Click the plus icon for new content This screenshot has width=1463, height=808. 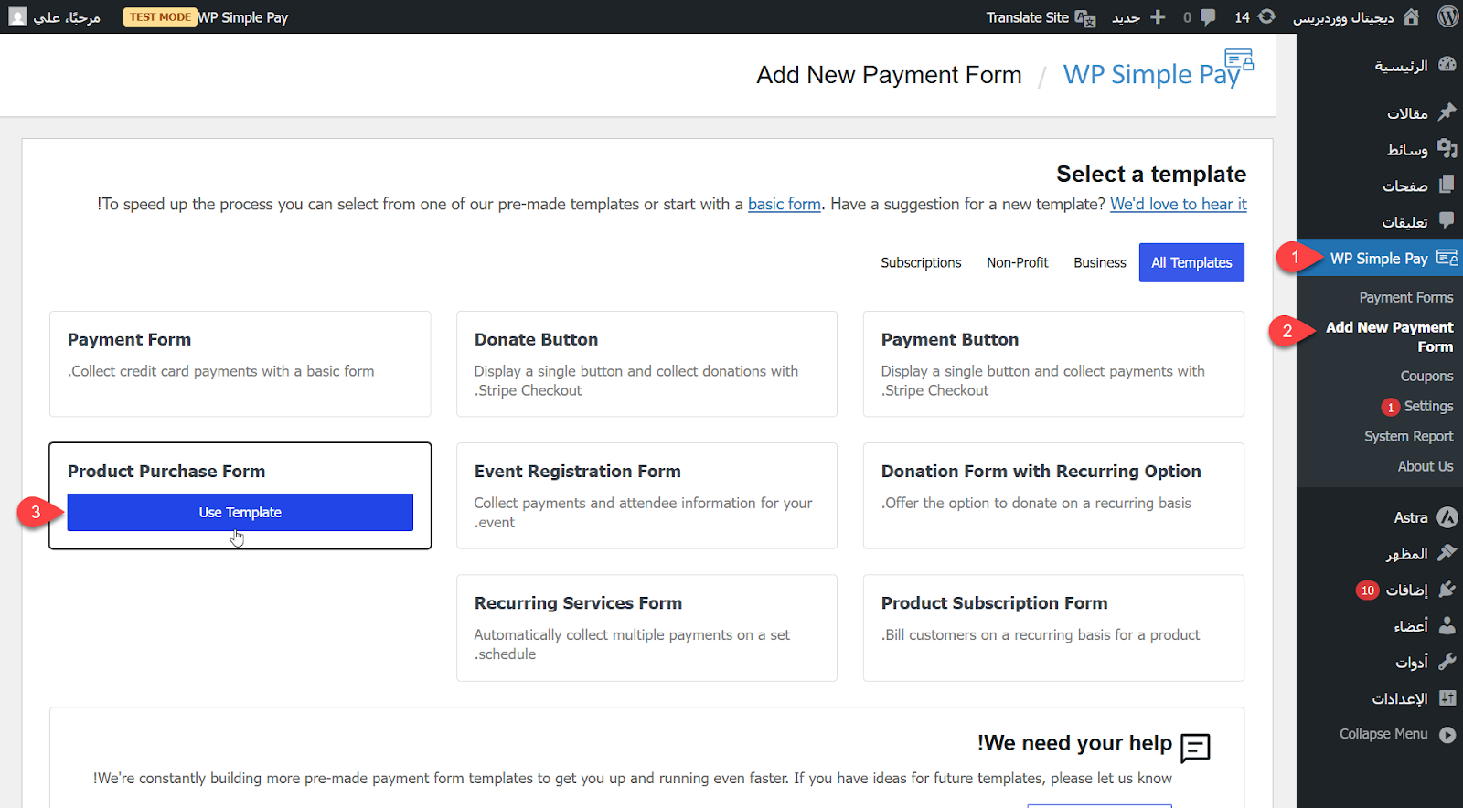pyautogui.click(x=1158, y=16)
